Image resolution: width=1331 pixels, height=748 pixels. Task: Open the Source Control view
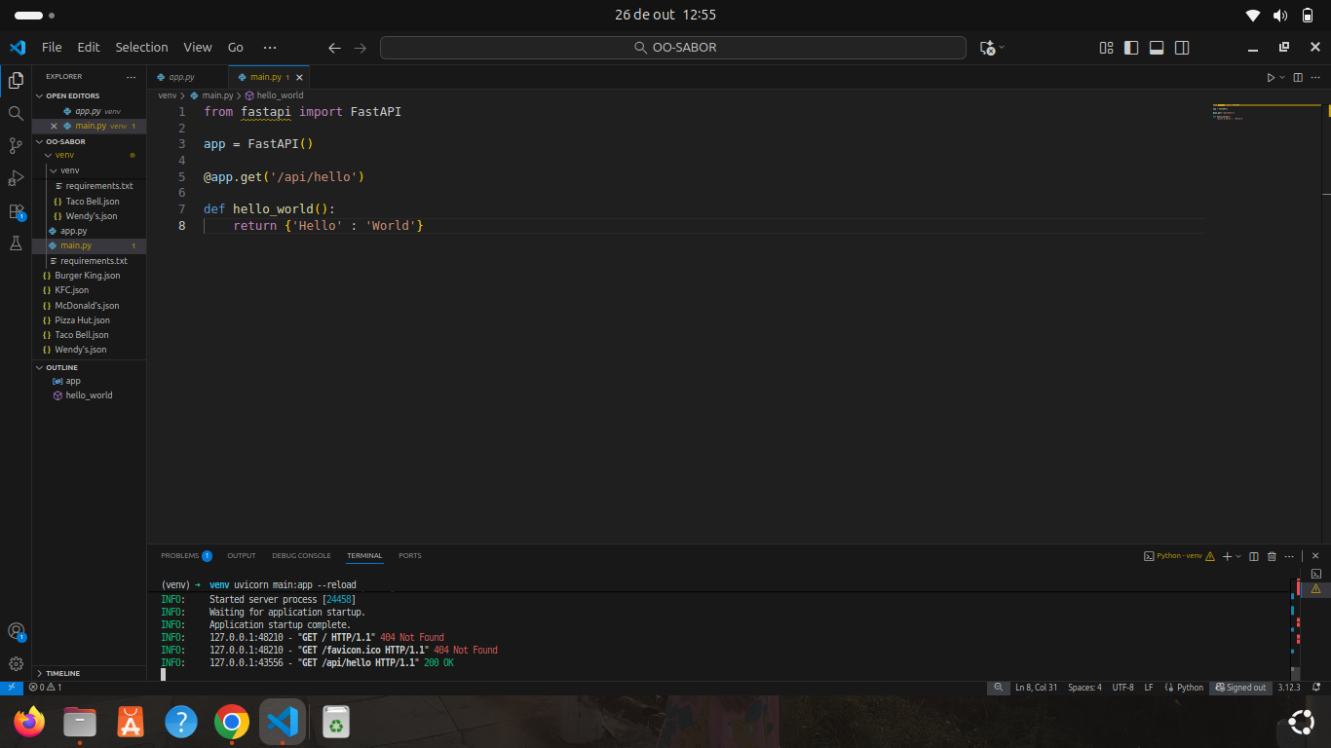coord(16,146)
